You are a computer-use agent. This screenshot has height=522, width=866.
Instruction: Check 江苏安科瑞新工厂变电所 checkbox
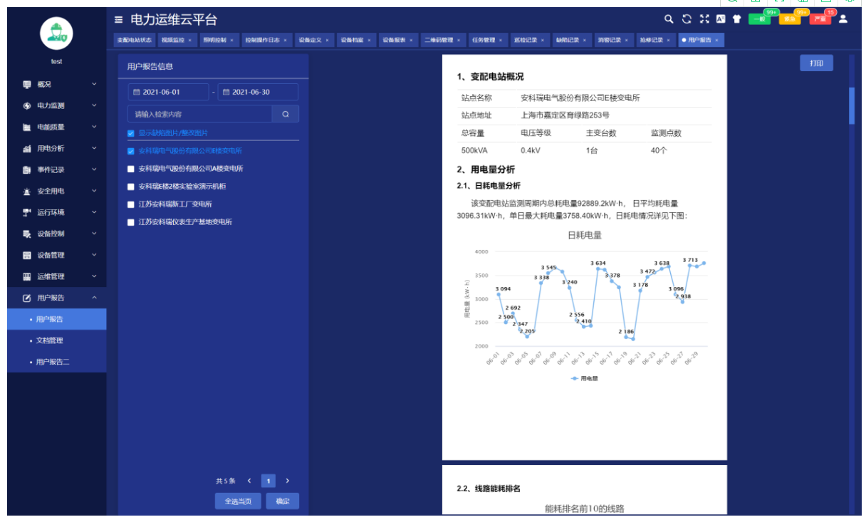tap(131, 204)
